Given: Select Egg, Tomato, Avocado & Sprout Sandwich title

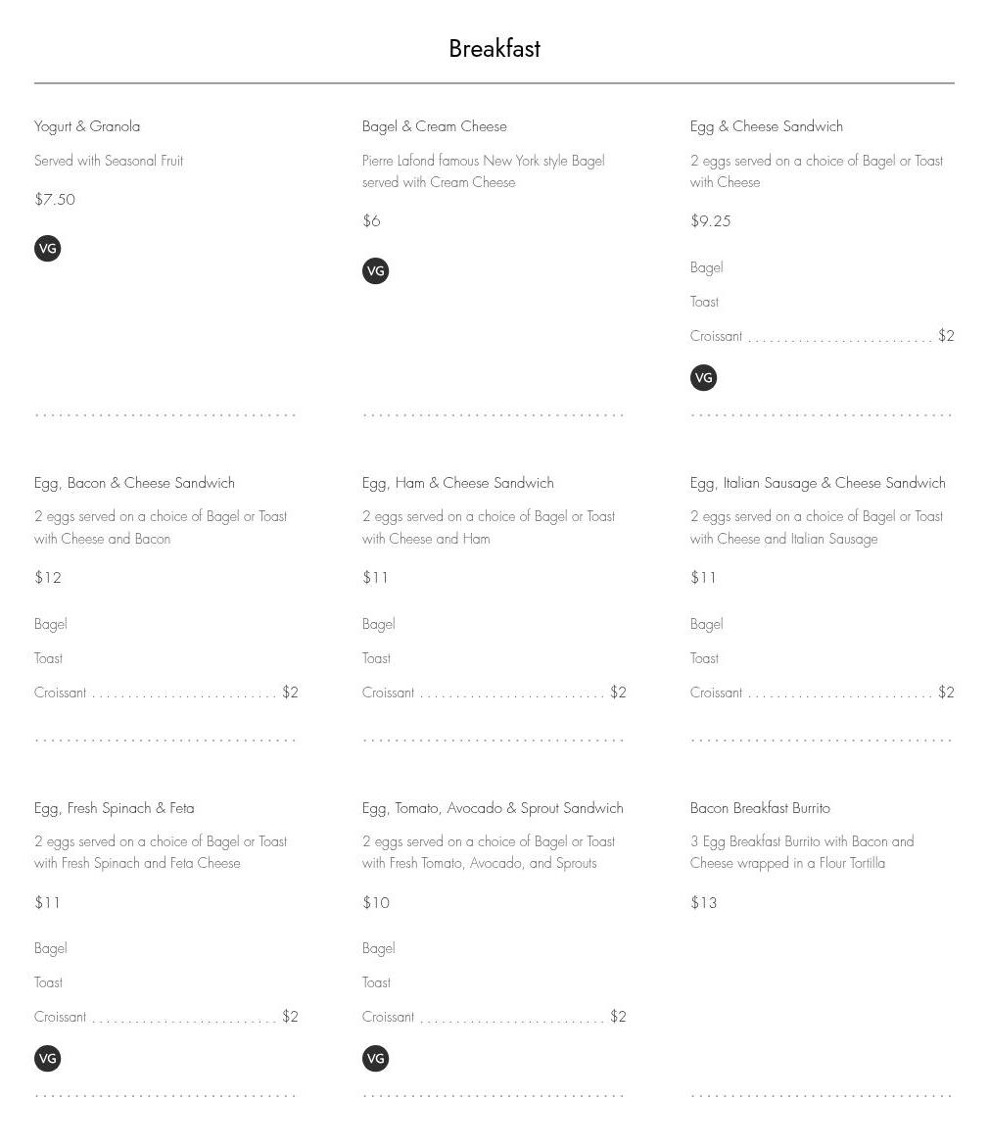Looking at the screenshot, I should 493,808.
